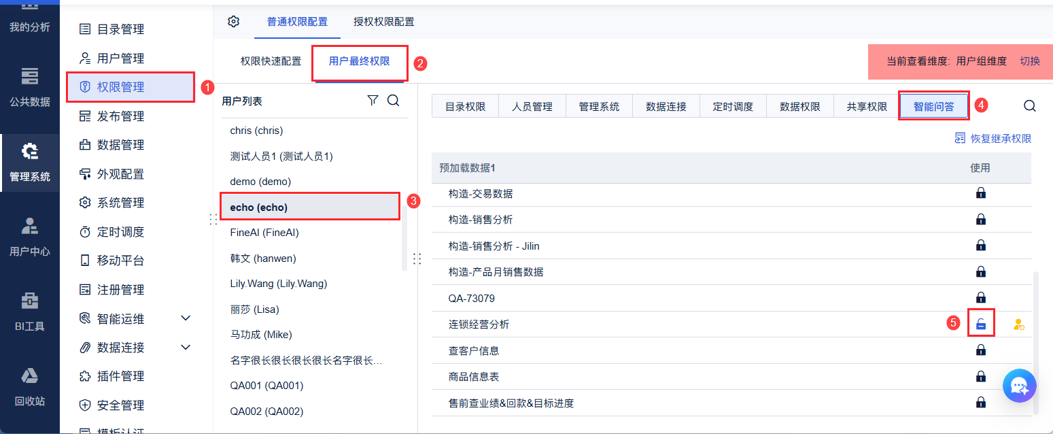Open the floating chat assistant bubble

pyautogui.click(x=1019, y=386)
